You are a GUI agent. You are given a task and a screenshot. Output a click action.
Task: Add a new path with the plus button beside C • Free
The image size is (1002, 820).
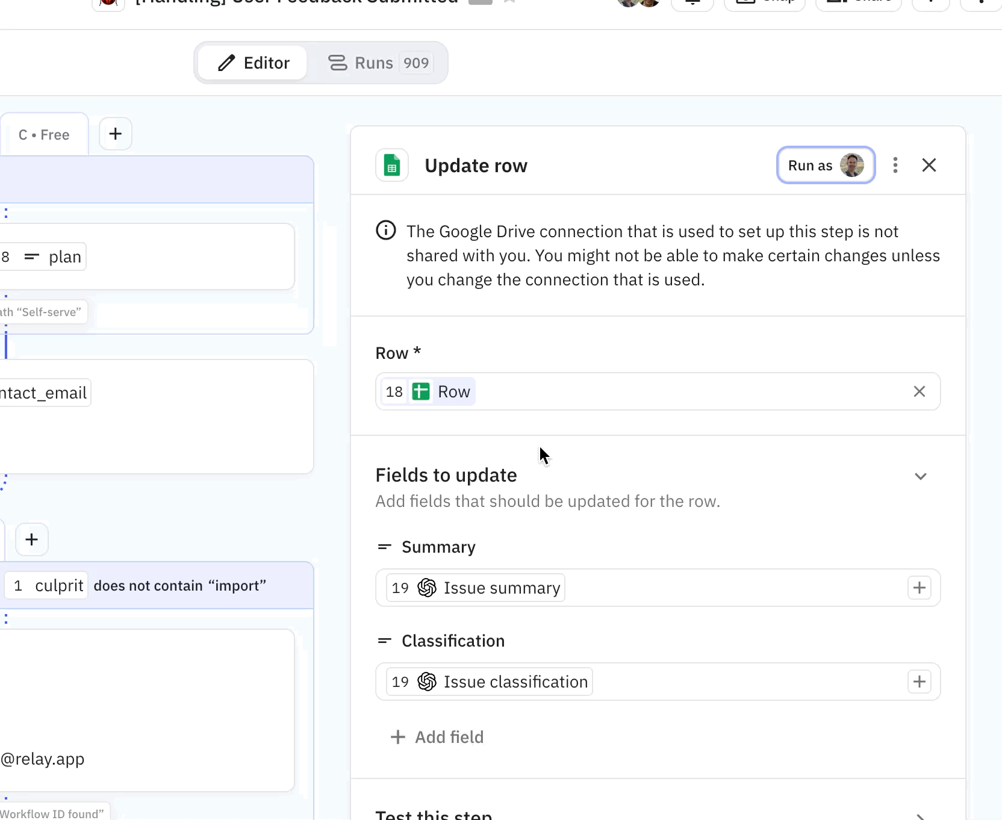[116, 134]
